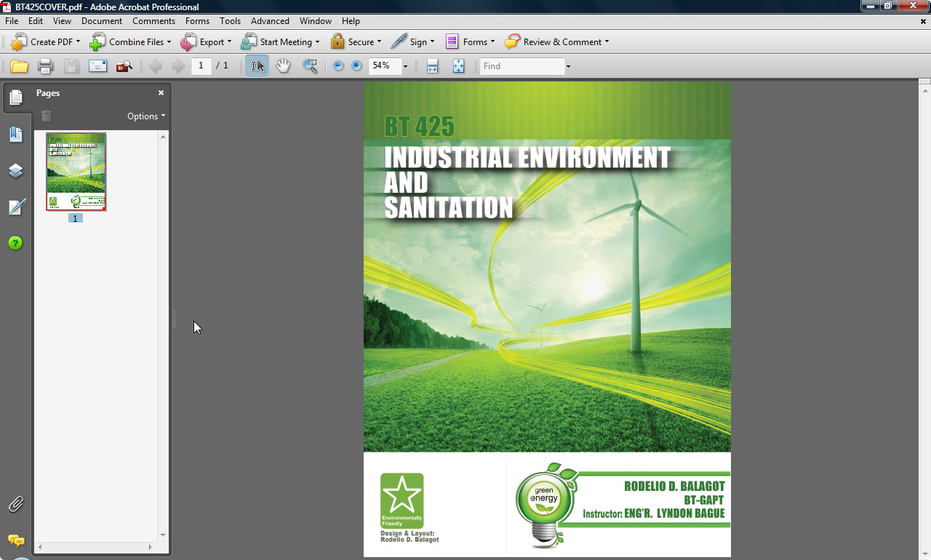Image resolution: width=931 pixels, height=560 pixels.
Task: Close the Pages panel
Action: (x=161, y=93)
